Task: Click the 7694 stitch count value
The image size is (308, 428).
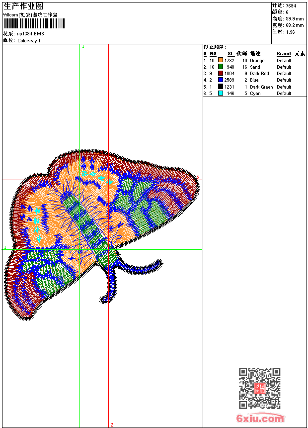Action: coord(291,5)
